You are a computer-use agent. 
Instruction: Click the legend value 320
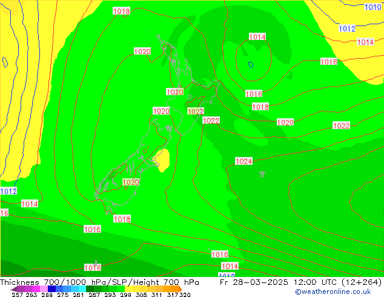(185, 295)
